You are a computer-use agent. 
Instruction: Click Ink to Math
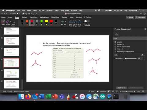79,23
